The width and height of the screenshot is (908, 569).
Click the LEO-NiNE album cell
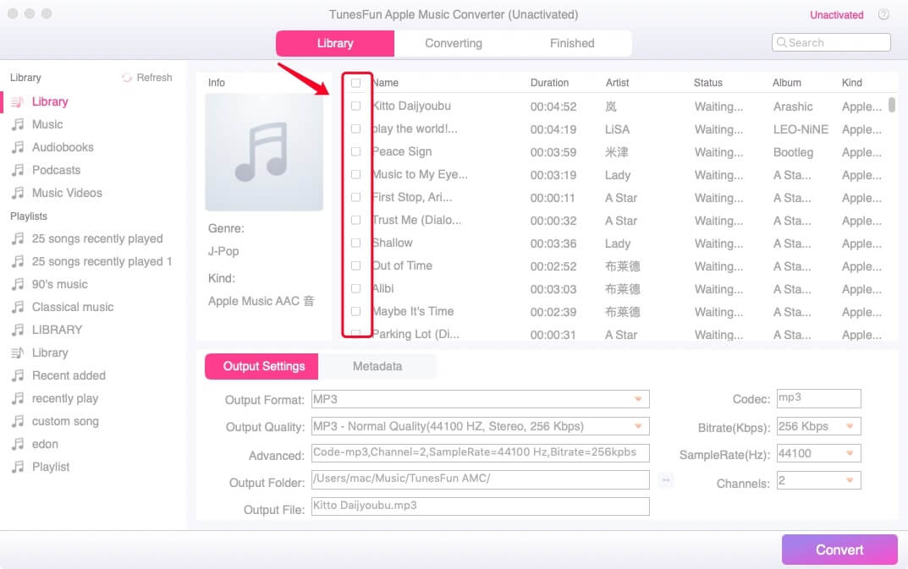point(801,129)
